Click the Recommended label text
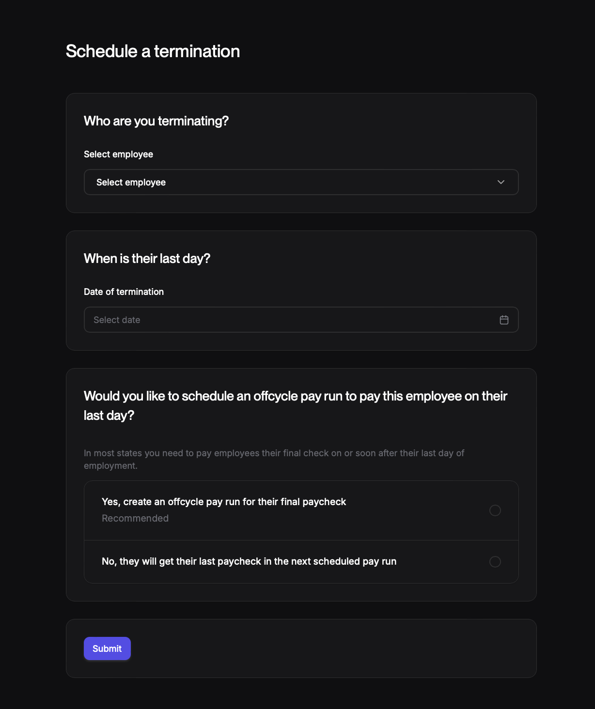 [x=135, y=518]
